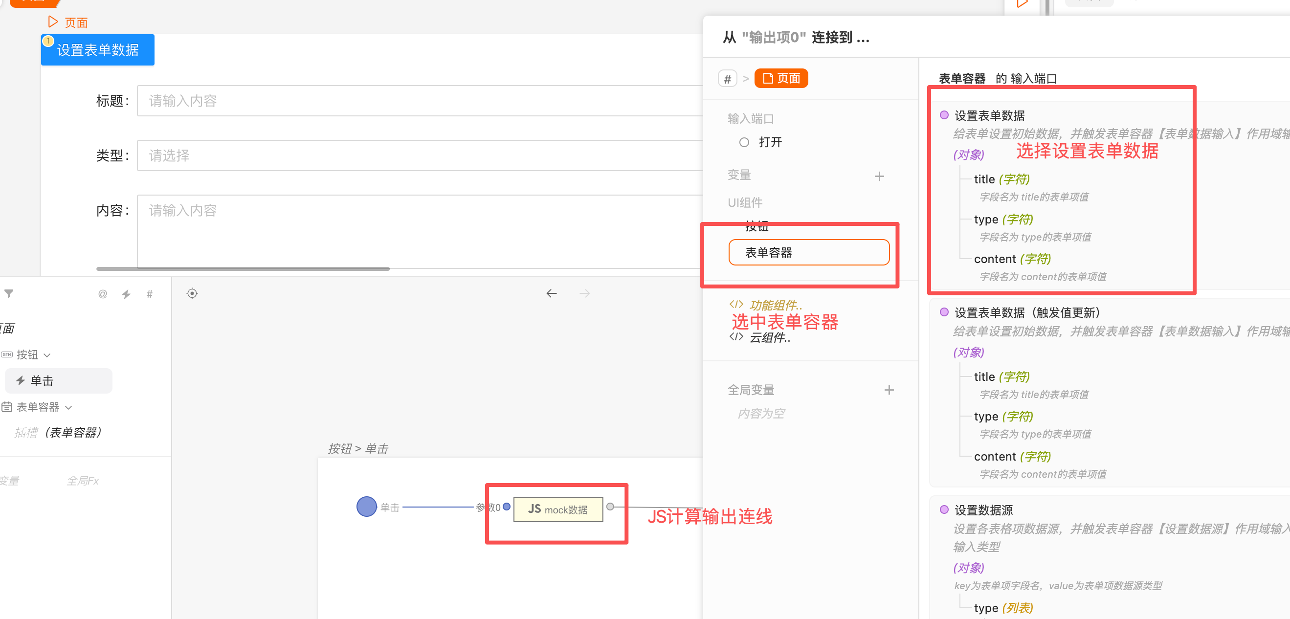Viewport: 1290px width, 619px height.
Task: Click the crosshair locate icon
Action: pos(192,293)
